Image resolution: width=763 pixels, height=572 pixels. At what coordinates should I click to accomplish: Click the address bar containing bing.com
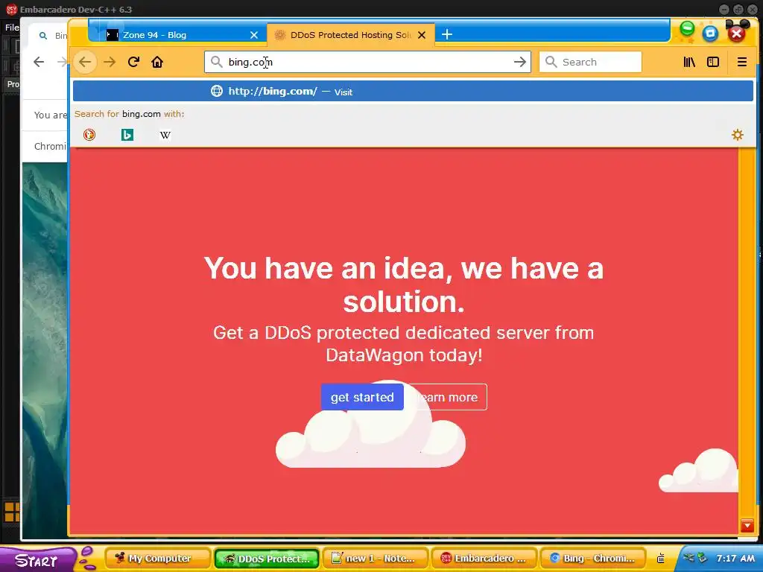(367, 62)
